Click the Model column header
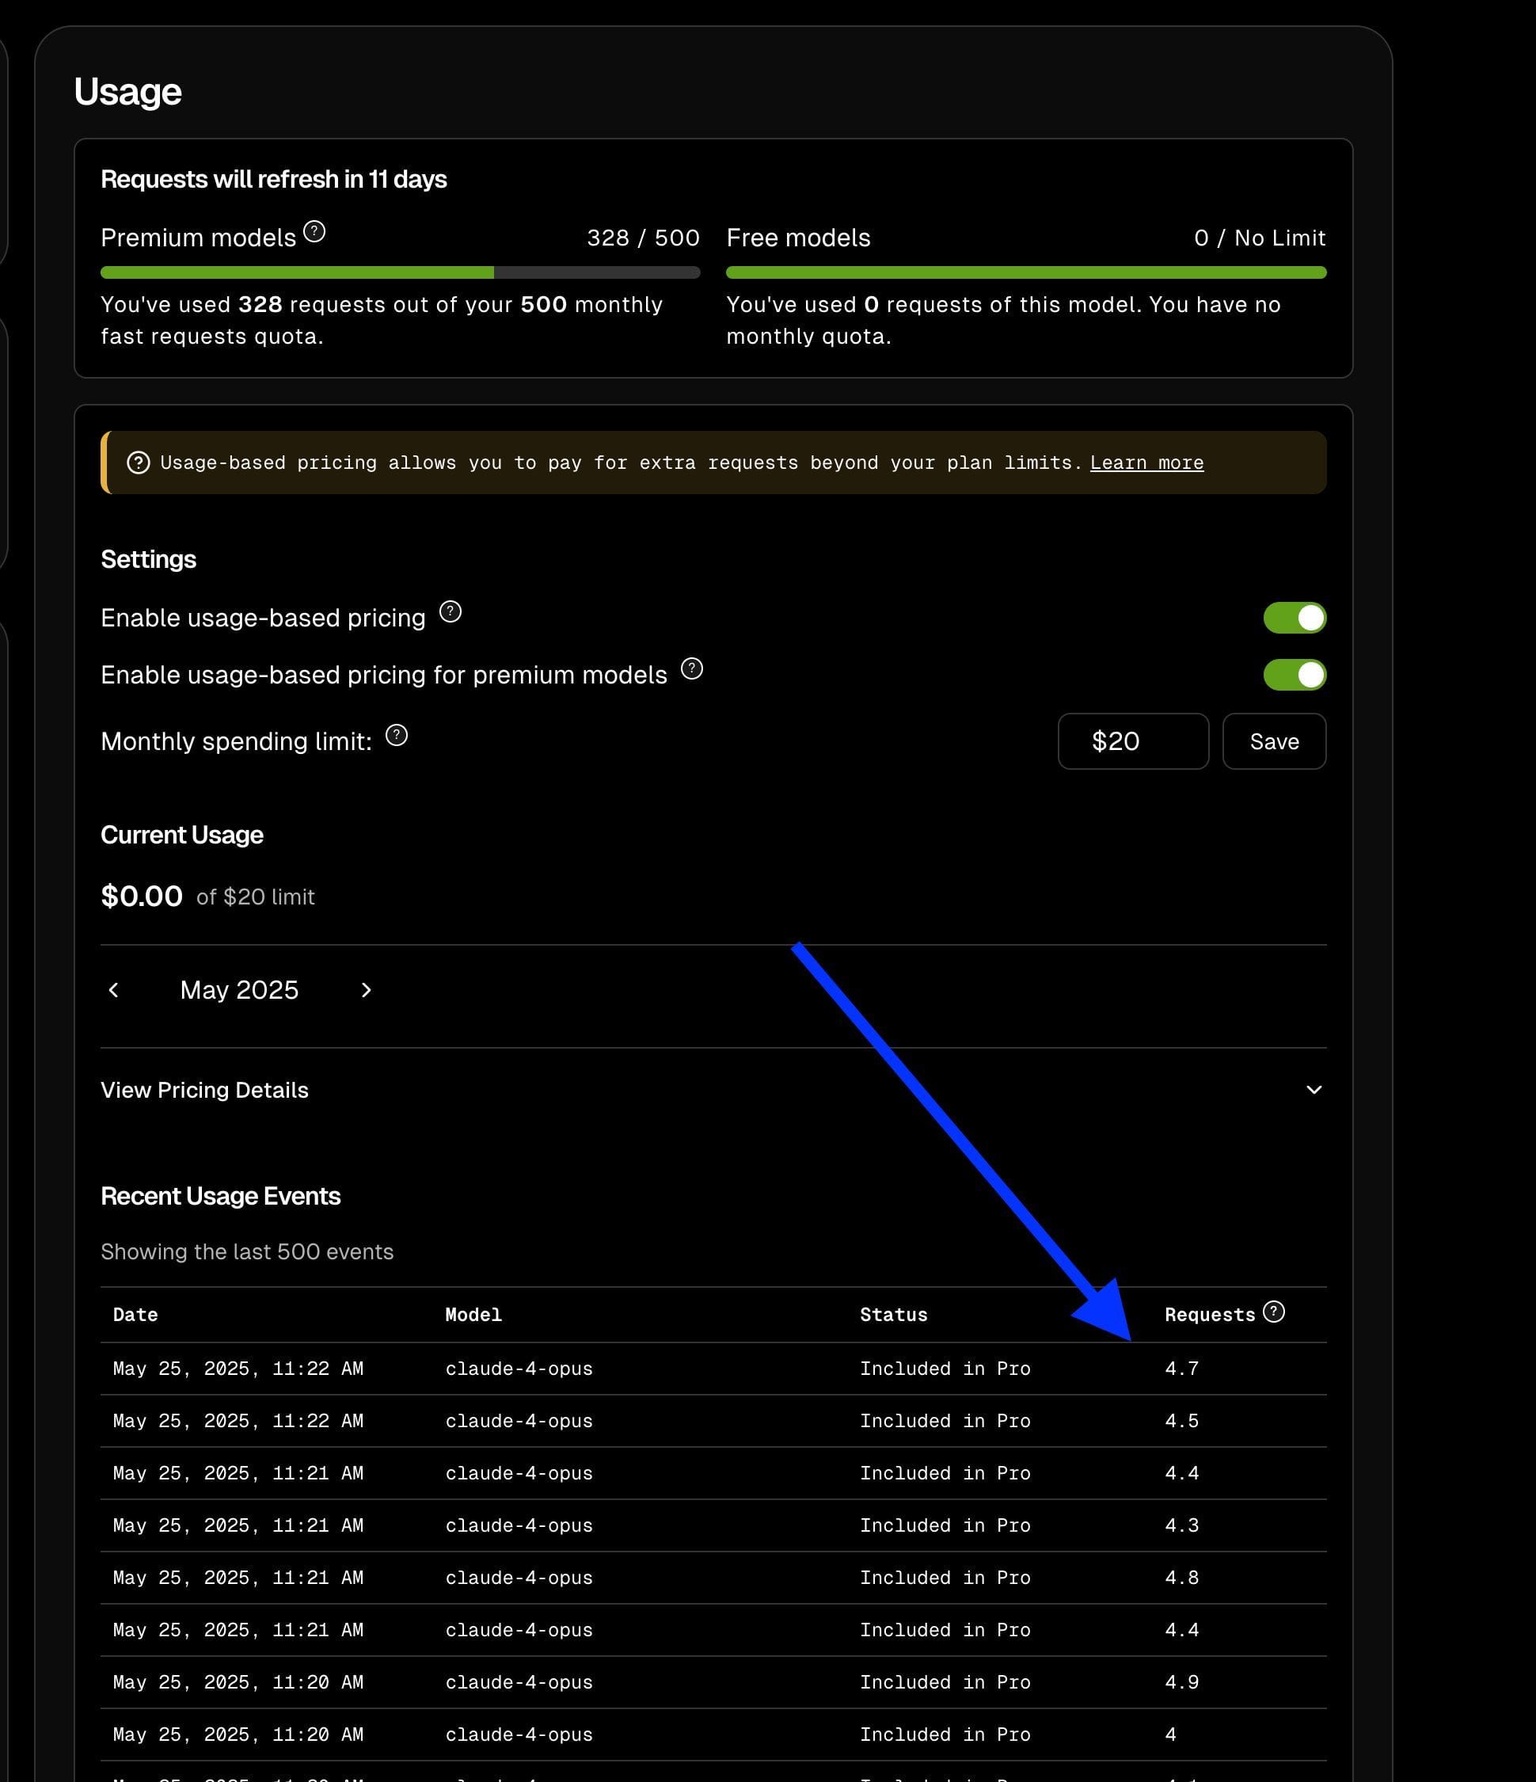Viewport: 1536px width, 1782px height. coord(473,1314)
